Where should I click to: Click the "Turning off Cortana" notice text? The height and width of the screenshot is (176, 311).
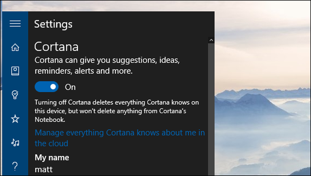117,111
